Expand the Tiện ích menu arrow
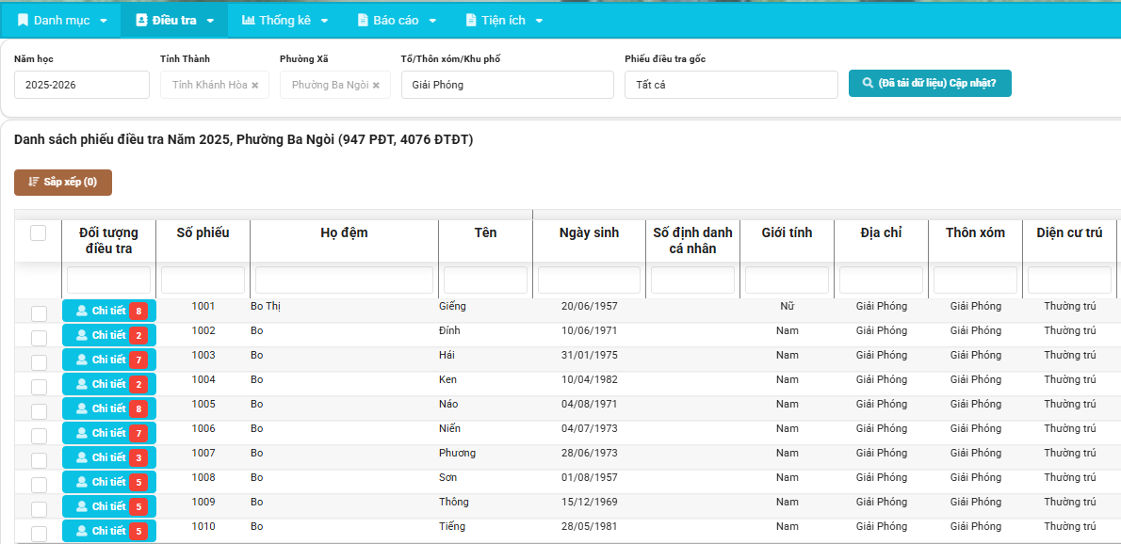The height and width of the screenshot is (544, 1121). 538,21
